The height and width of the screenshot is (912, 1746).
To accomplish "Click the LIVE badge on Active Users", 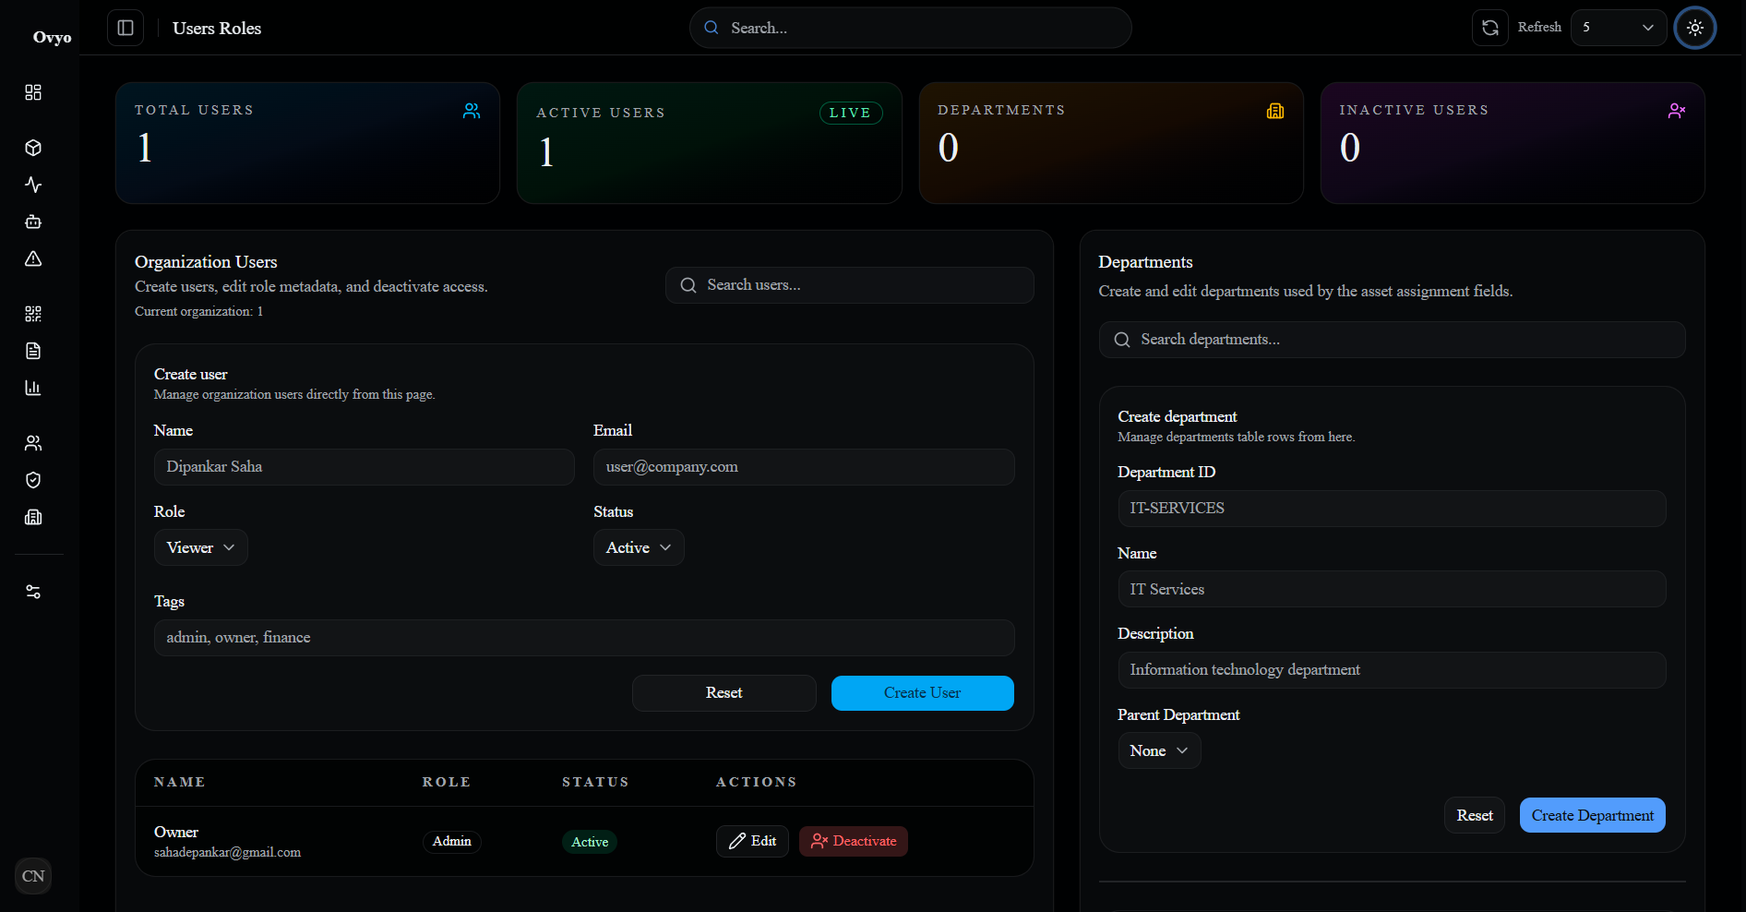I will coord(851,113).
